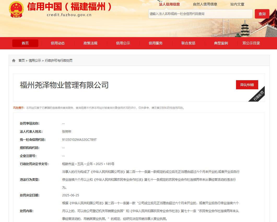This screenshot has width=277, height=222.
Task: Click the home icon in breadcrumb
Action: coord(14,61)
